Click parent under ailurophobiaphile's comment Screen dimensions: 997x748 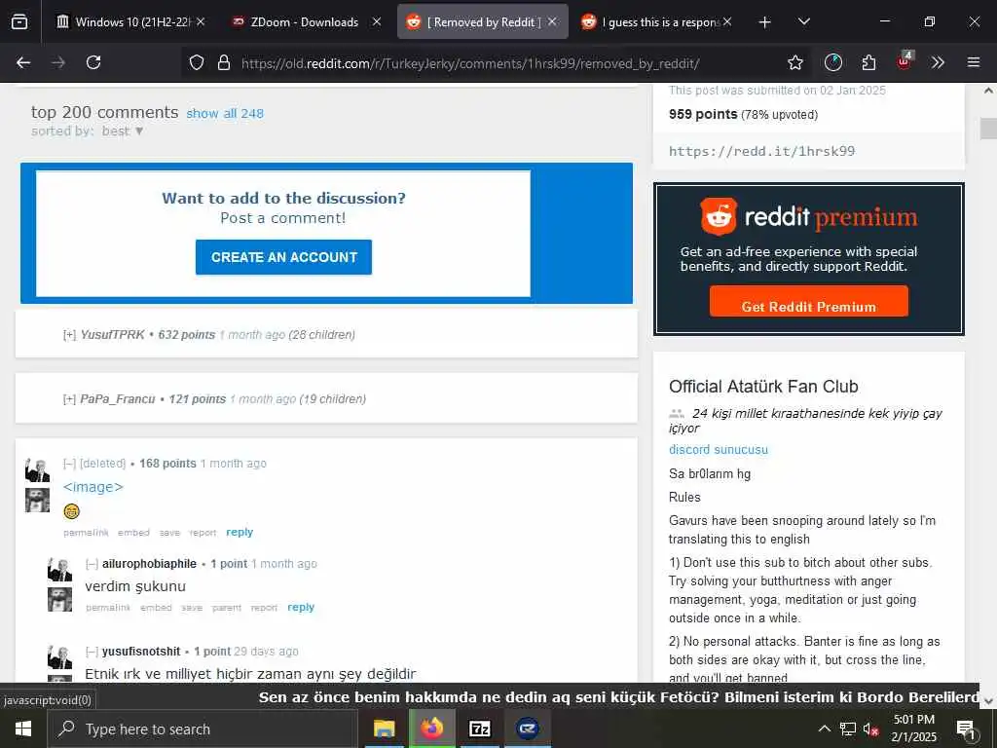click(226, 608)
